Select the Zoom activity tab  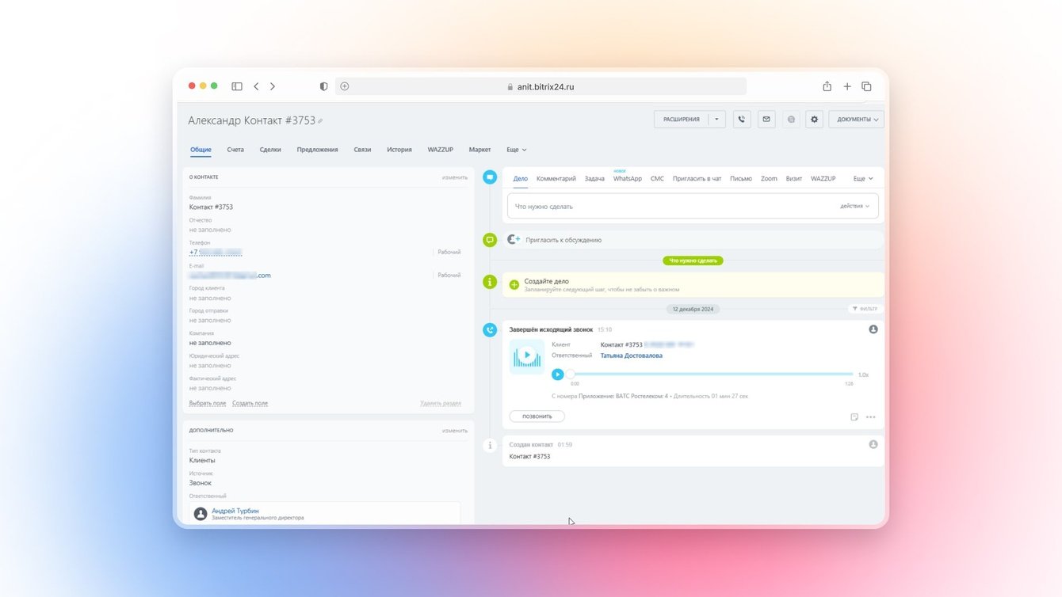click(769, 179)
